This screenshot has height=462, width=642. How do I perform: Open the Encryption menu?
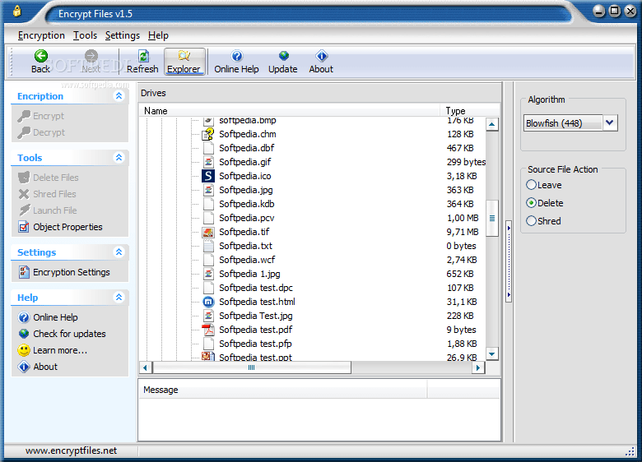(x=41, y=35)
